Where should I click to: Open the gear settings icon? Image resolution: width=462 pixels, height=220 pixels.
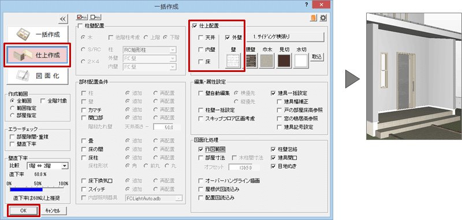click(323, 18)
